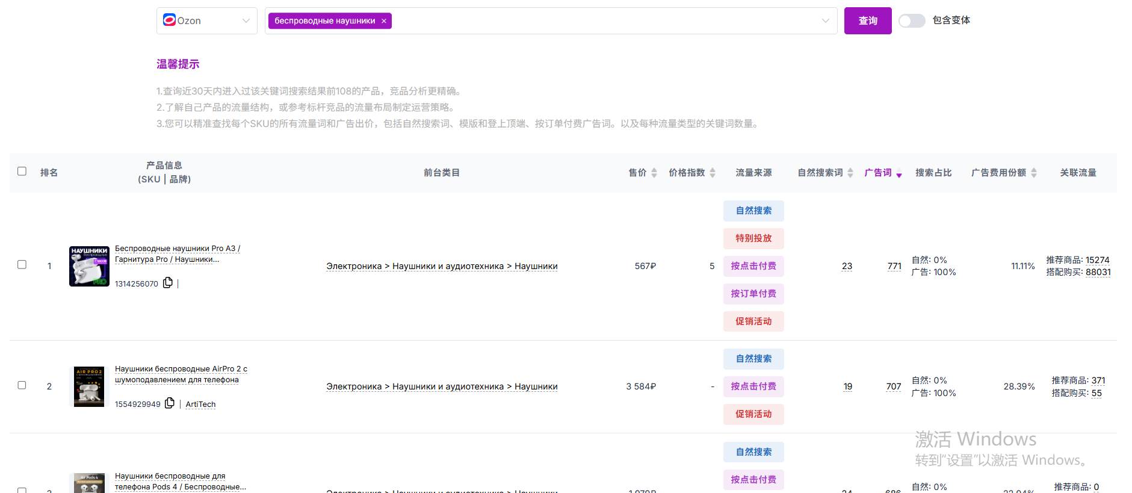Screen dimensions: 1132x493
Task: Remove the беспроводные наушники keyword tag
Action: click(x=384, y=21)
